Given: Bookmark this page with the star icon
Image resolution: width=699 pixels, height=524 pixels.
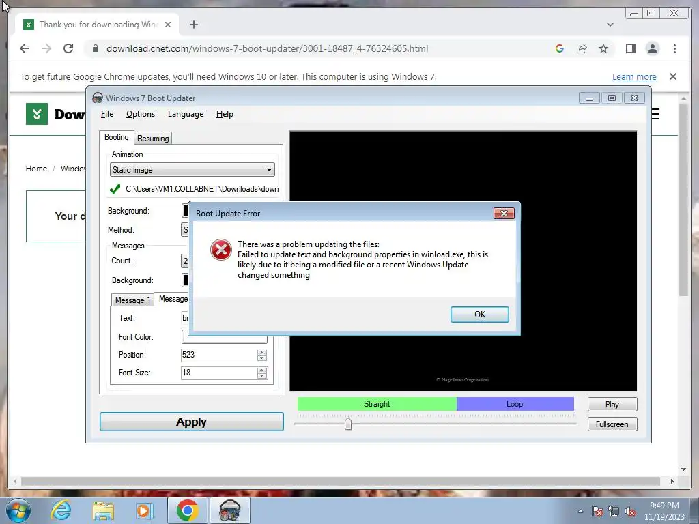Looking at the screenshot, I should pyautogui.click(x=603, y=48).
